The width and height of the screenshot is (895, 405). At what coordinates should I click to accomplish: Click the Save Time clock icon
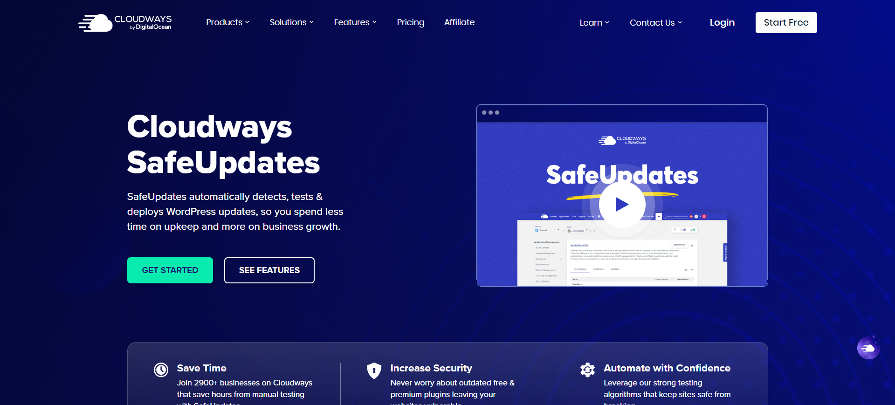161,370
